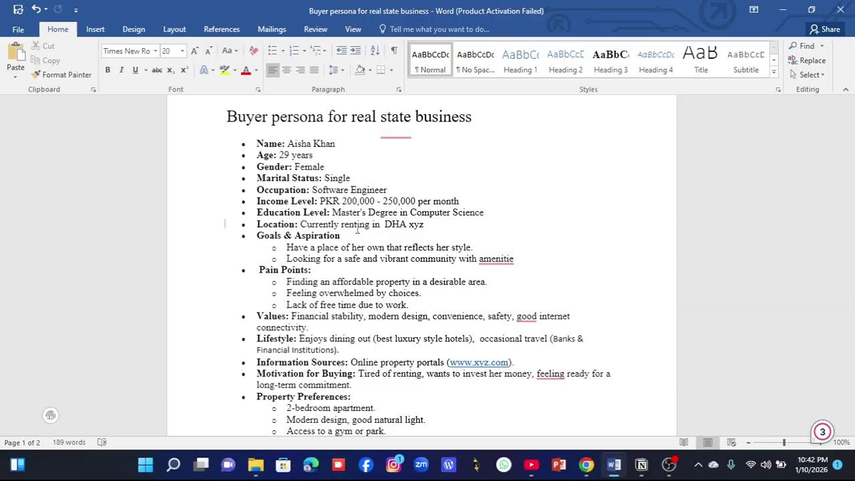Switch to the Layout tab
This screenshot has width=855, height=481.
174,29
